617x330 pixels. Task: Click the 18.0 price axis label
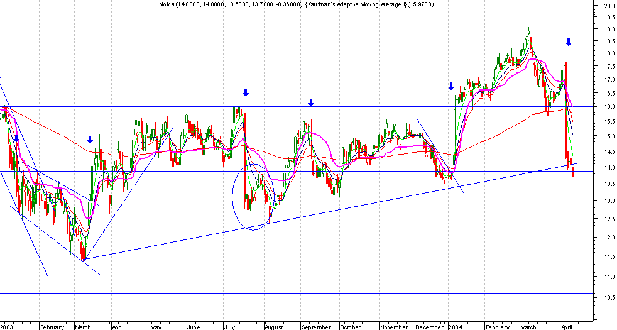tap(609, 53)
